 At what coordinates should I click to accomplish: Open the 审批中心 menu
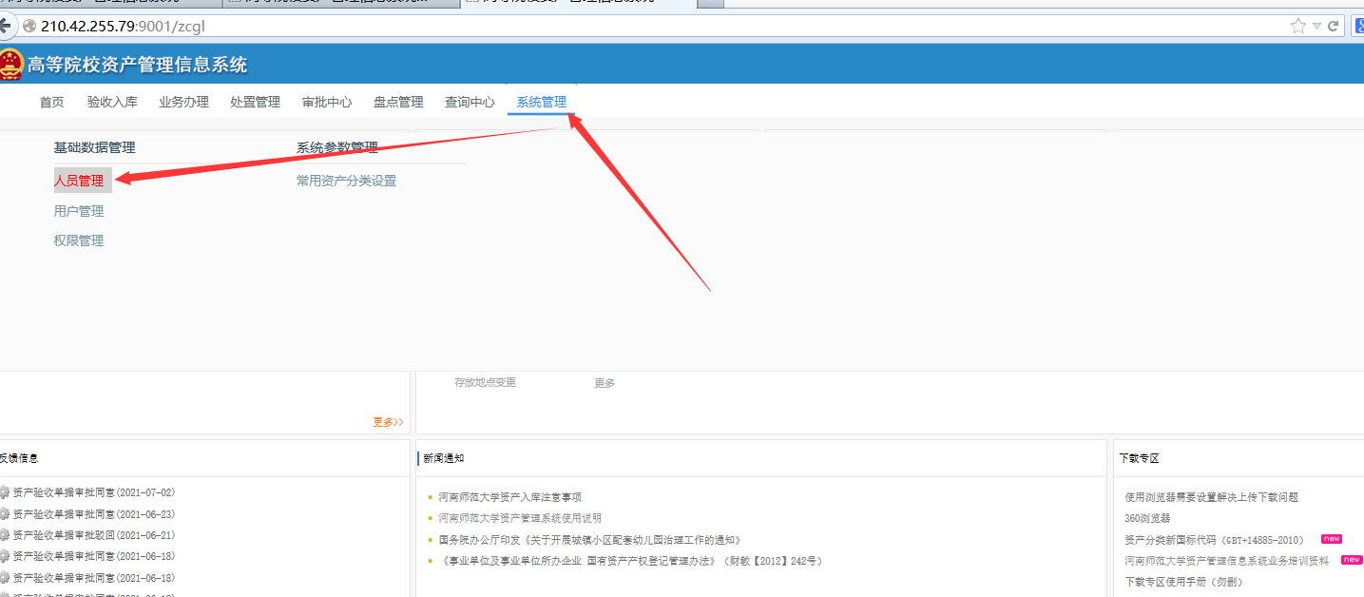(327, 103)
